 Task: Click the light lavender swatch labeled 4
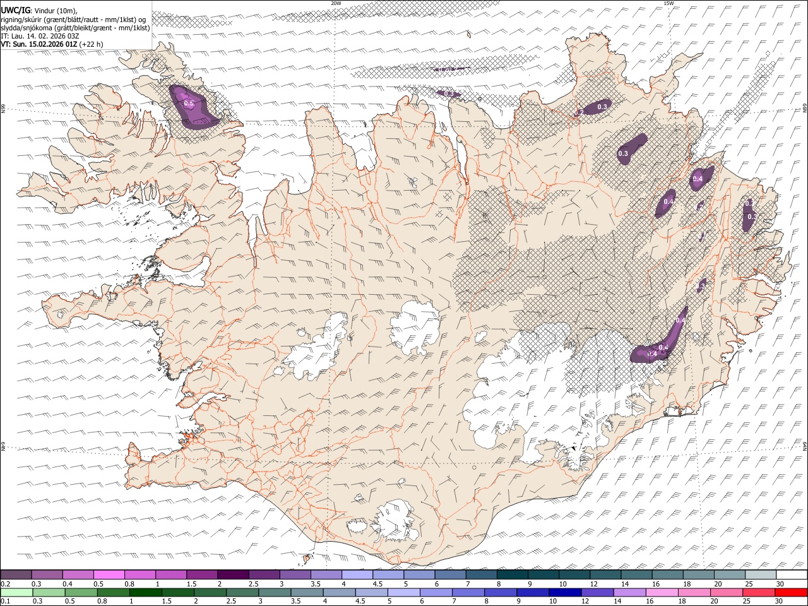click(x=357, y=574)
